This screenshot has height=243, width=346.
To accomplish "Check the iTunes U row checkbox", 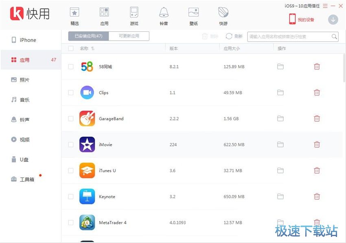I will (x=71, y=171).
